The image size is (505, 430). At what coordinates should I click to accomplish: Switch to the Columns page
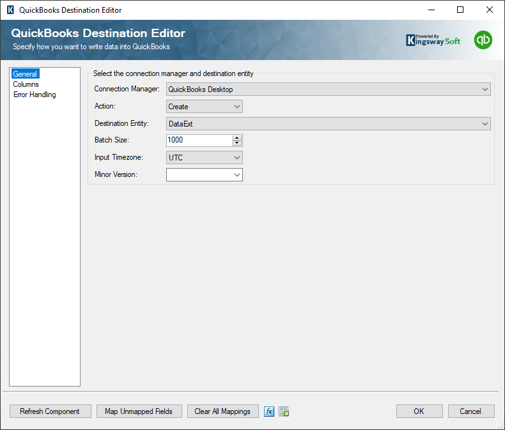coord(26,84)
